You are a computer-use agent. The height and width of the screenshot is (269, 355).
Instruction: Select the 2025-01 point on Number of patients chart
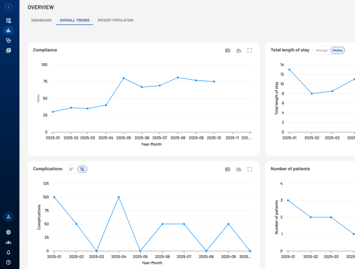(288, 200)
